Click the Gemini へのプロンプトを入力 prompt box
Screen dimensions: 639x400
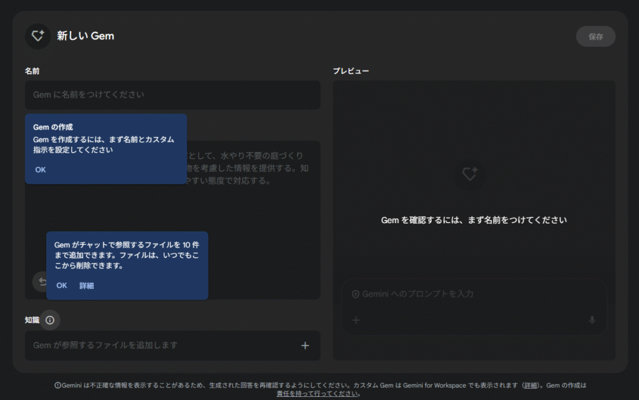tap(474, 307)
